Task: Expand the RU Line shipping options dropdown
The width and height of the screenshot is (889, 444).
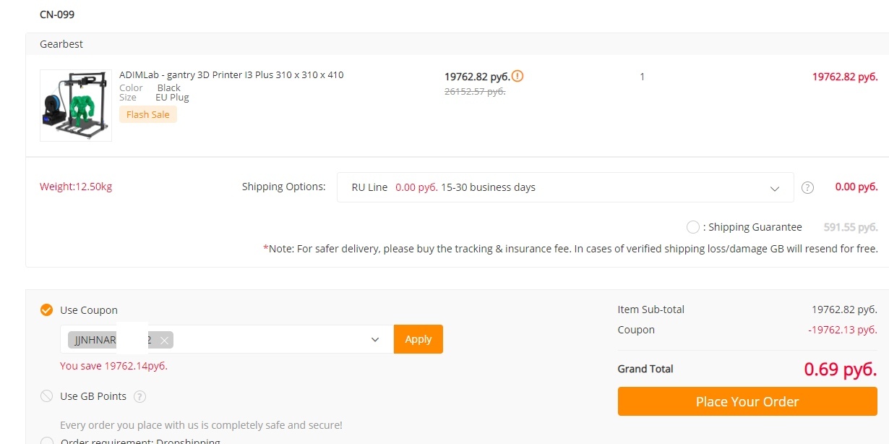Action: coord(565,187)
